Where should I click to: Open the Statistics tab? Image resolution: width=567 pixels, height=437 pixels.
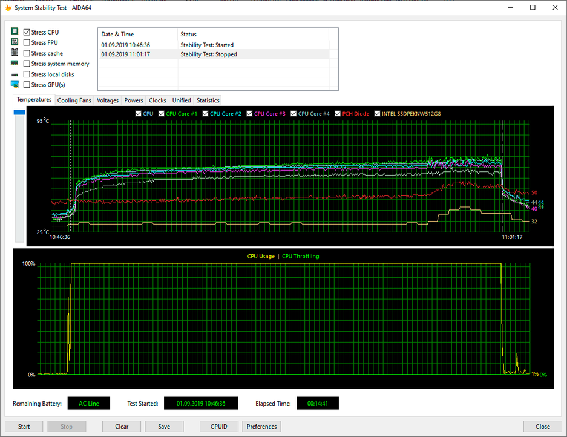208,100
